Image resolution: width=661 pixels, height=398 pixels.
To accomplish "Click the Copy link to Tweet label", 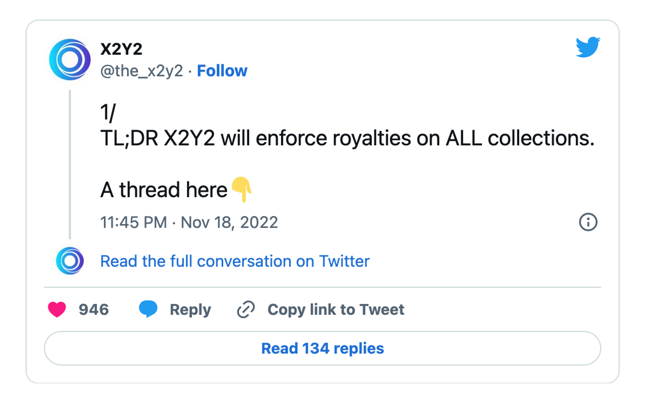I will point(336,309).
